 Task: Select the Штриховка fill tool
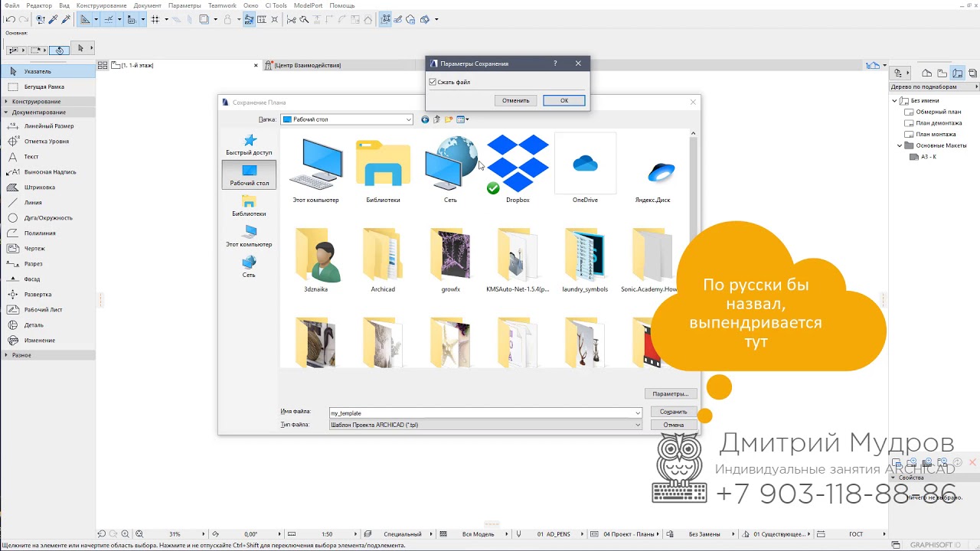click(x=47, y=187)
